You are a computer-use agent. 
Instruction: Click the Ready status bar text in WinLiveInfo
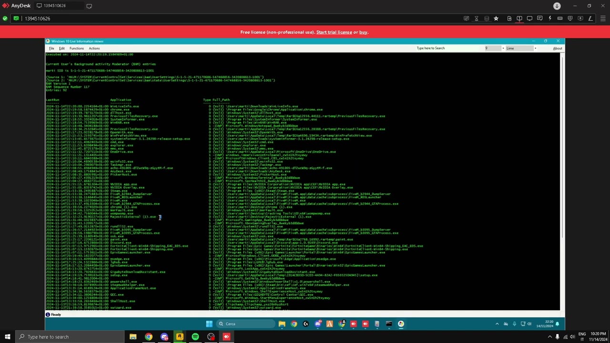point(56,314)
